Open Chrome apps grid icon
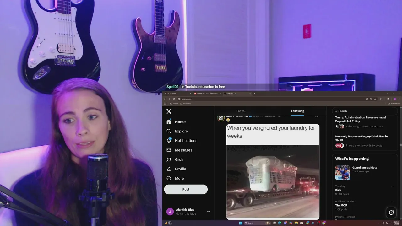The image size is (402, 226). pos(165,103)
